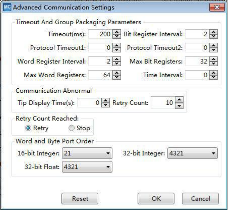
Task: Confirm settings with OK button
Action: pos(156,198)
